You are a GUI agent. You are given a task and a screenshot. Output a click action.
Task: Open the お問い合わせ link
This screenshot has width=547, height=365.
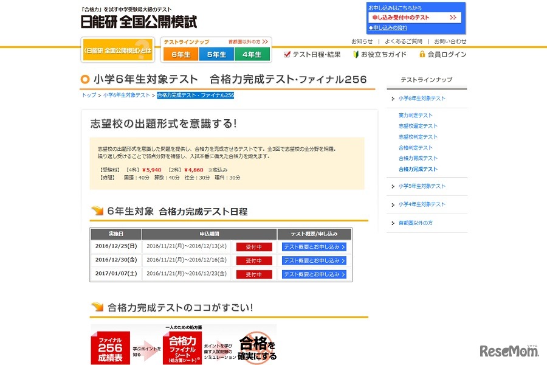point(450,41)
